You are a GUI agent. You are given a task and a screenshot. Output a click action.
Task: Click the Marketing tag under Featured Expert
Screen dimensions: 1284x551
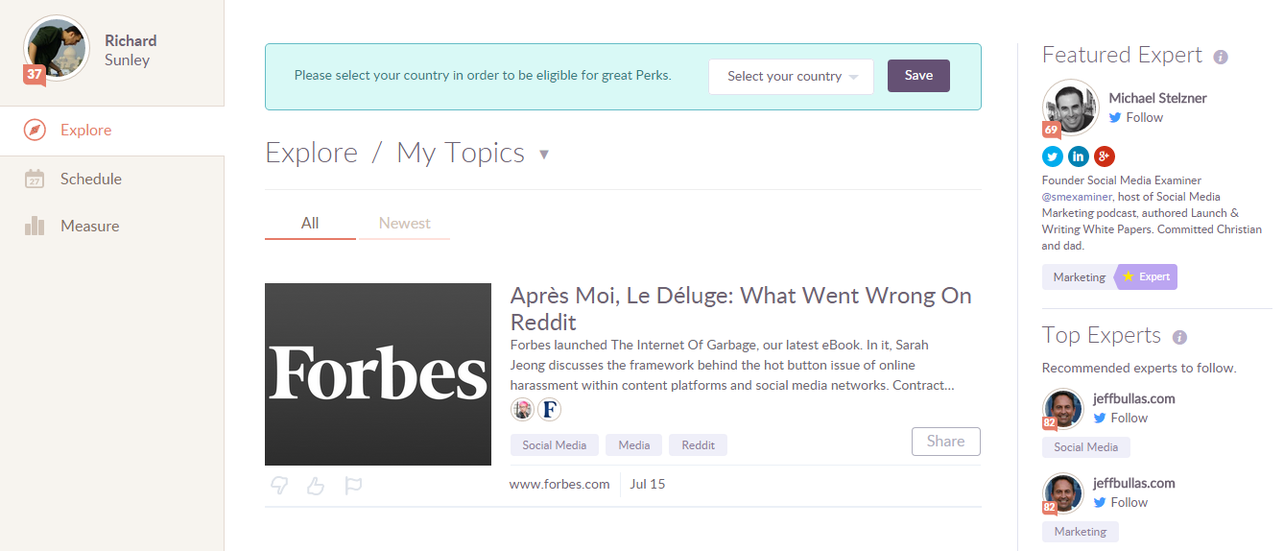click(x=1079, y=276)
